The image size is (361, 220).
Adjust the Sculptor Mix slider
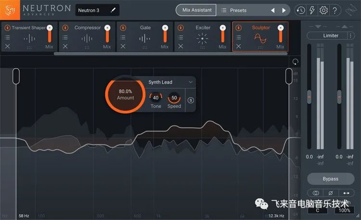click(x=281, y=34)
